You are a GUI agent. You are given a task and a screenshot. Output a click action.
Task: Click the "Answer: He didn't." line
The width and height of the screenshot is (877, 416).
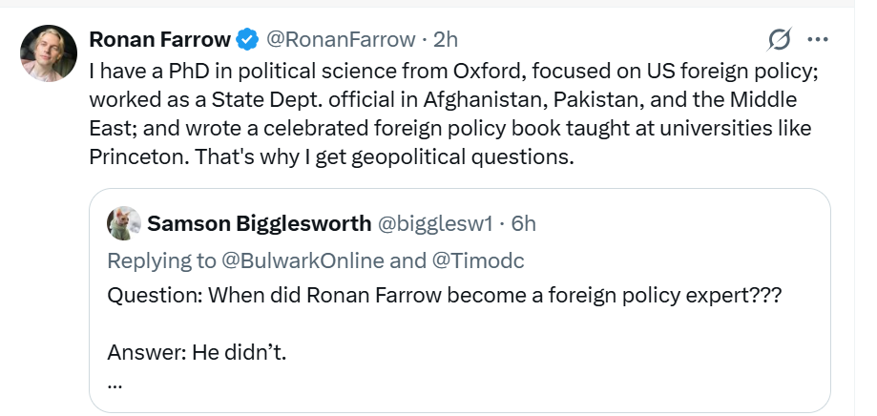tap(197, 352)
